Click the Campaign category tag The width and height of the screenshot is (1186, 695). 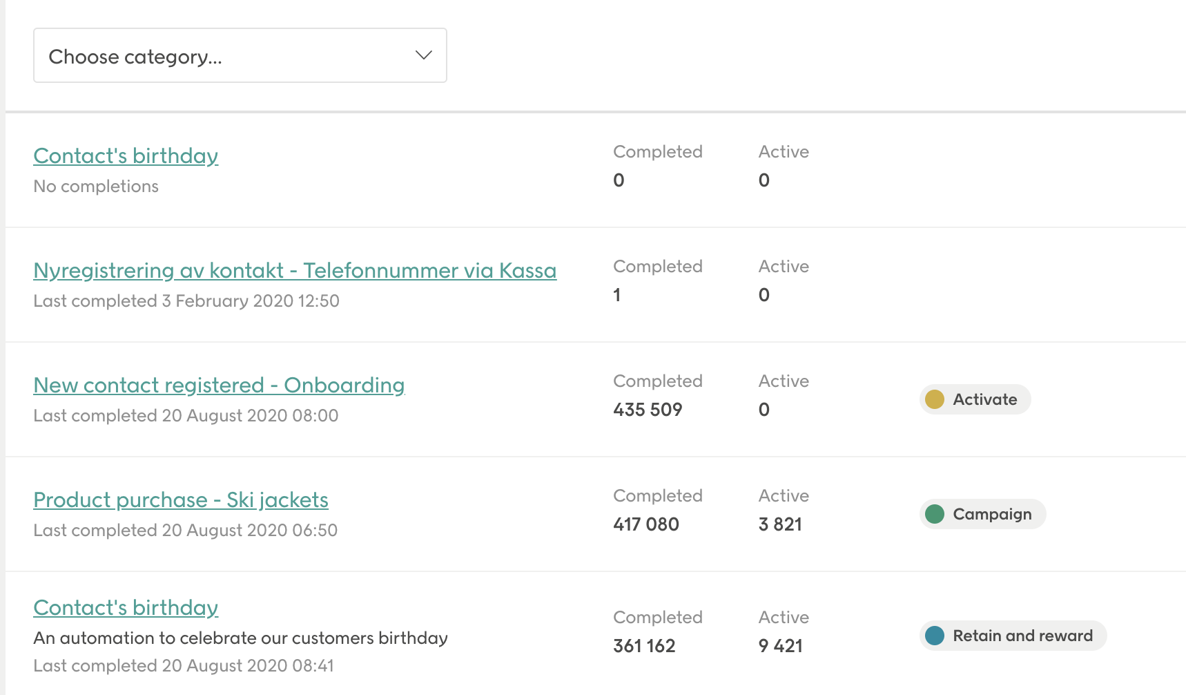[982, 514]
